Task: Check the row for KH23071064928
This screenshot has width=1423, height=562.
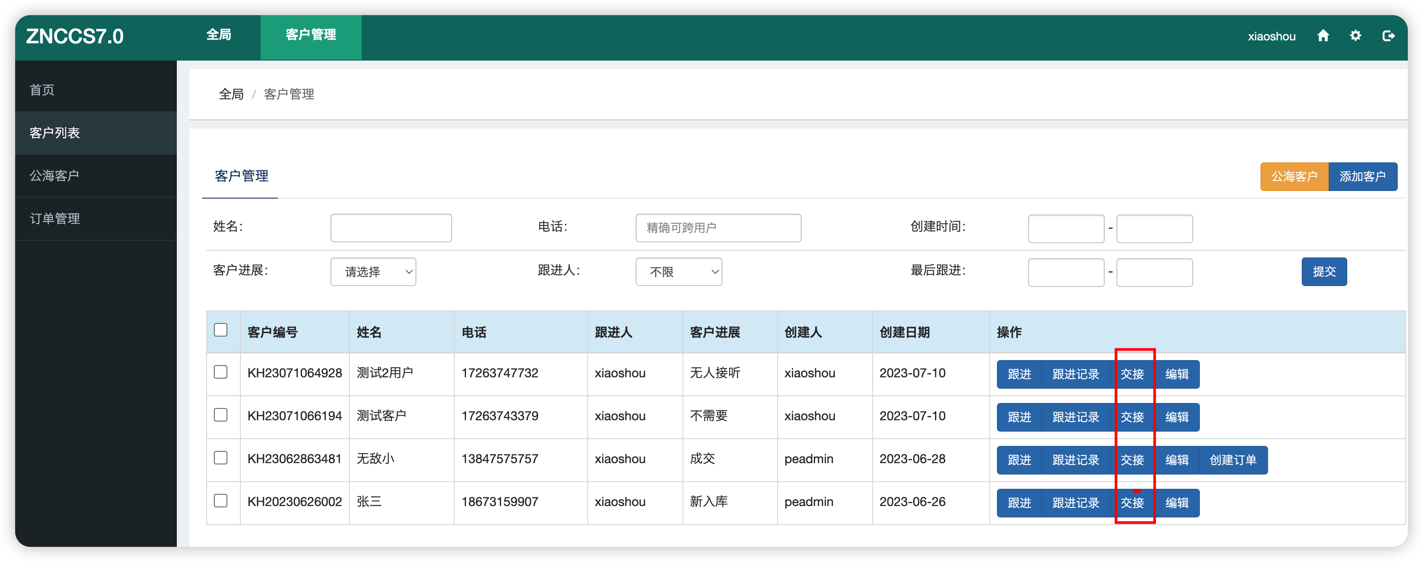Action: [221, 371]
